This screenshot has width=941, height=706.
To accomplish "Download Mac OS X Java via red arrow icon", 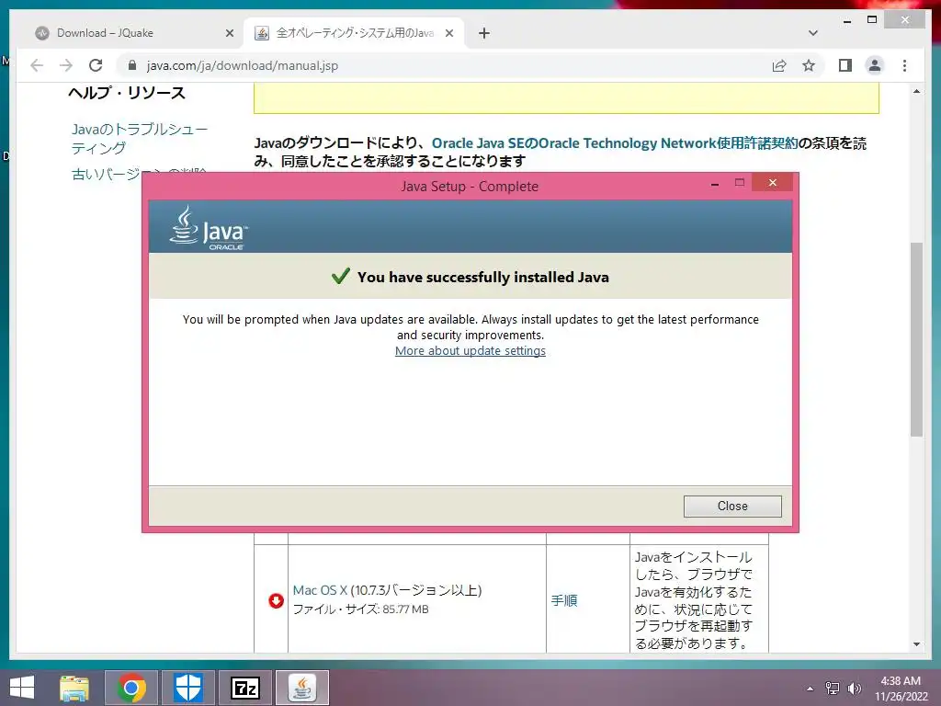I will (276, 600).
